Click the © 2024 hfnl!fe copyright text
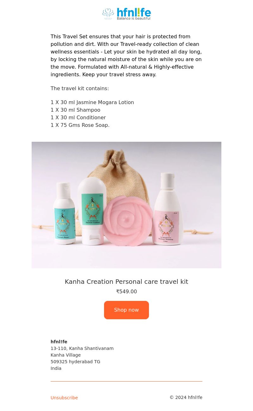Screen dimensions: 253x411 coord(186,397)
